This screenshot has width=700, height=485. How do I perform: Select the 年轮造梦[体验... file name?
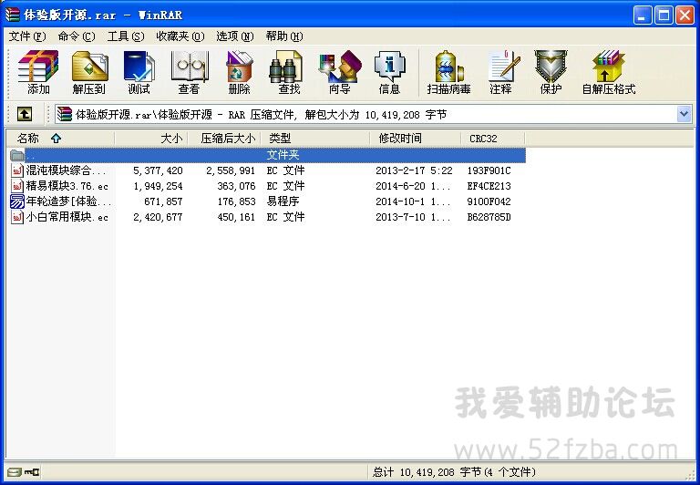68,201
